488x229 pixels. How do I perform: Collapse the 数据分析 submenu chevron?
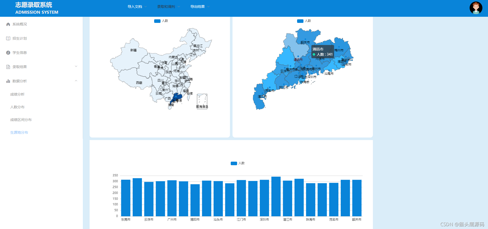[x=76, y=81]
